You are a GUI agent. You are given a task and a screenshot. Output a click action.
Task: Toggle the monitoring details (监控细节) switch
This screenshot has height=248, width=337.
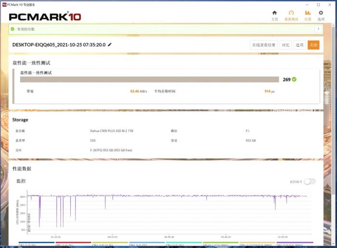(310, 182)
